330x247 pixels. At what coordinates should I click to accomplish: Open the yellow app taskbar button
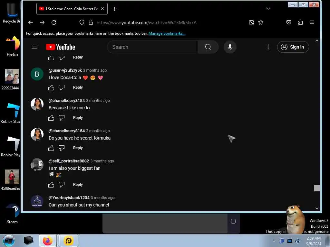(69, 241)
